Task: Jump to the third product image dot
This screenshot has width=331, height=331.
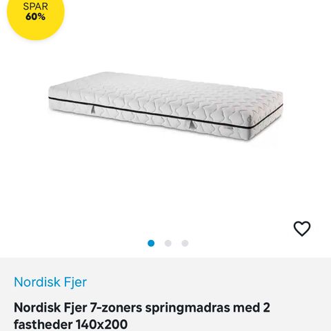Action: coord(185,243)
